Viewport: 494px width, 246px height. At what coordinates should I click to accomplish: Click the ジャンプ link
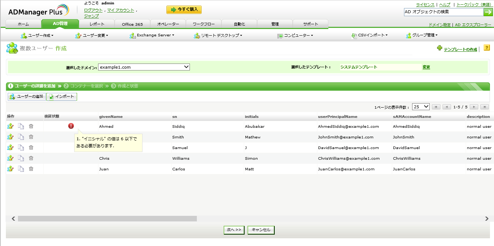91,16
